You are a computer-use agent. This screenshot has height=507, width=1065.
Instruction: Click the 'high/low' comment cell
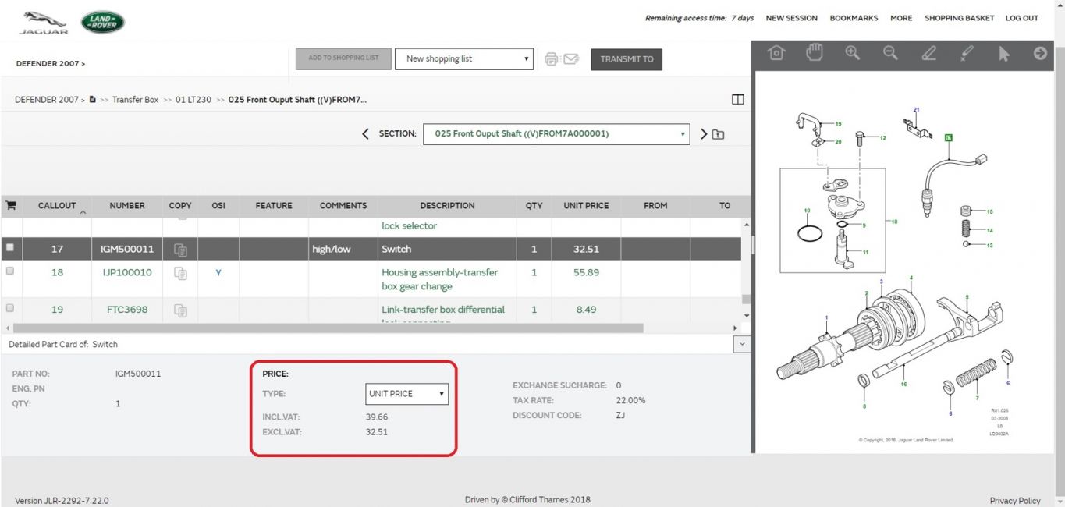point(332,250)
